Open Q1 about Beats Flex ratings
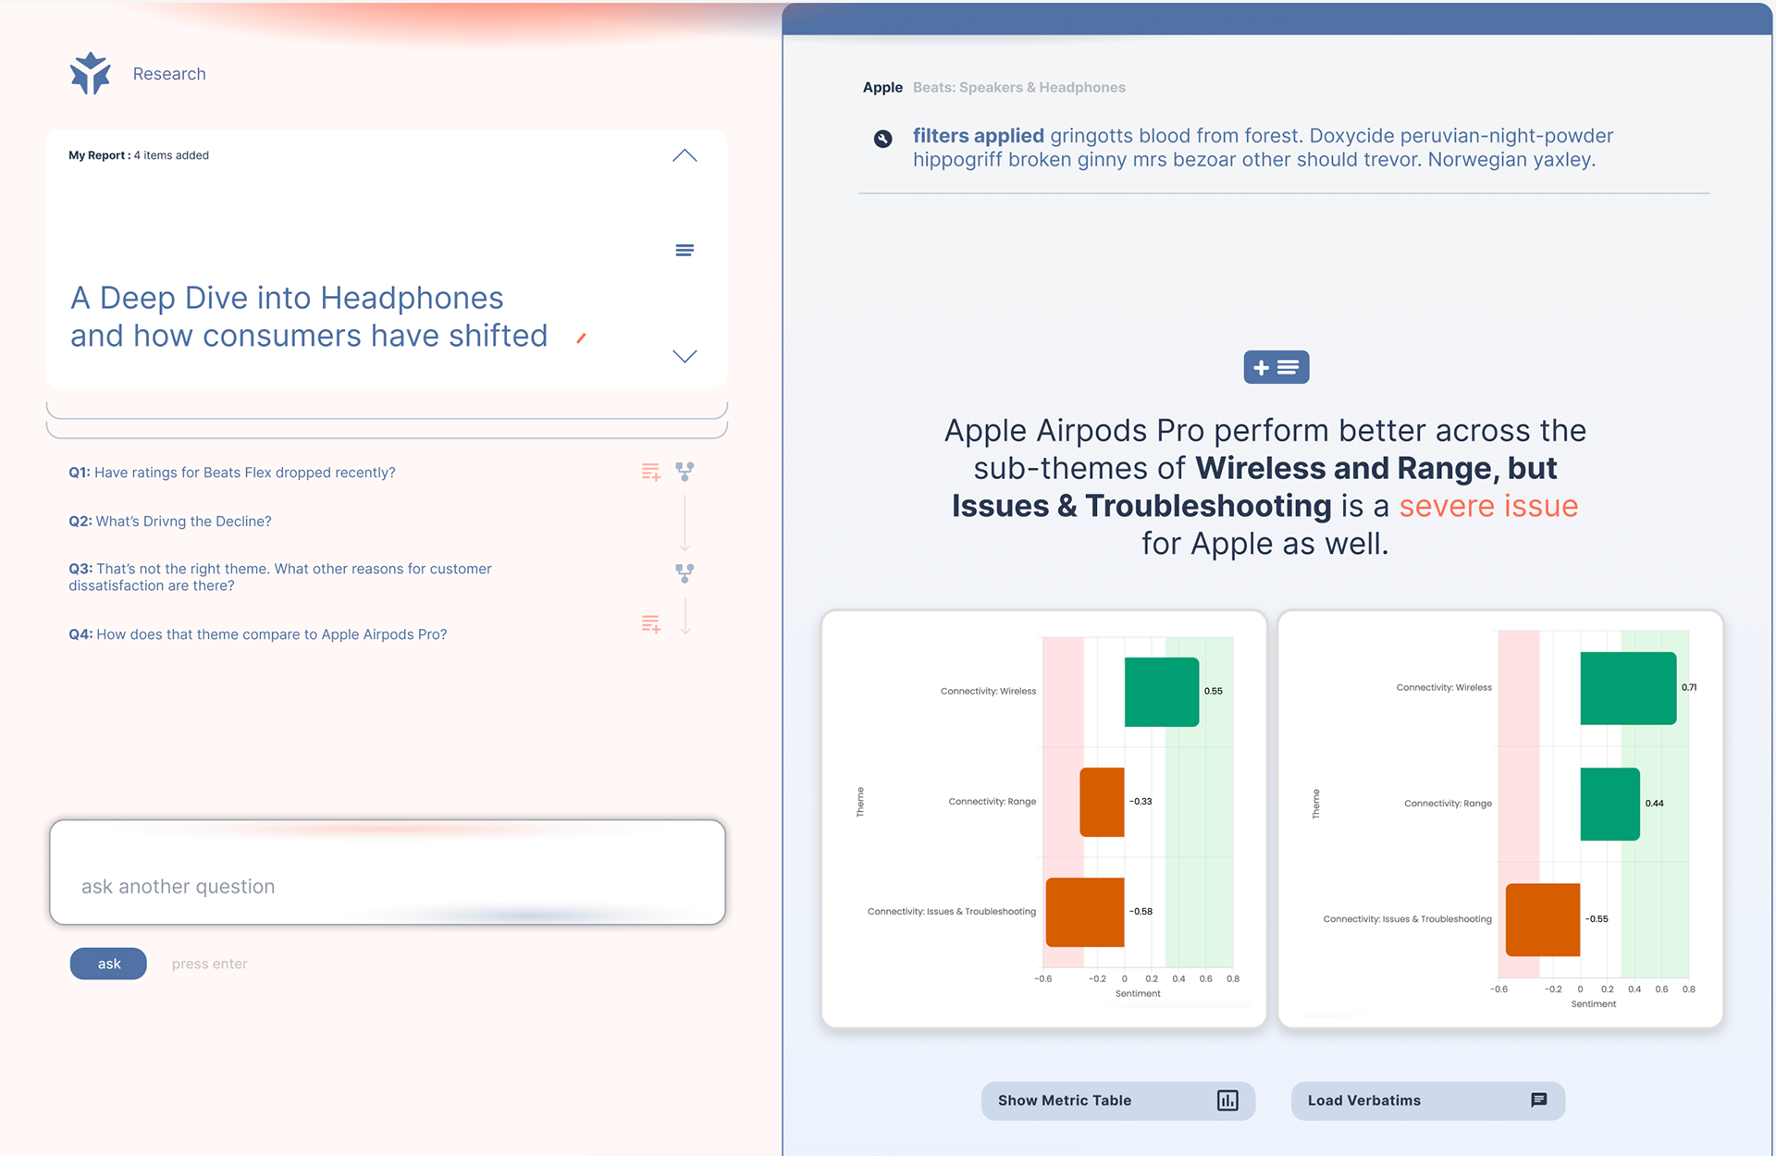Viewport: 1776px width, 1156px height. tap(232, 473)
